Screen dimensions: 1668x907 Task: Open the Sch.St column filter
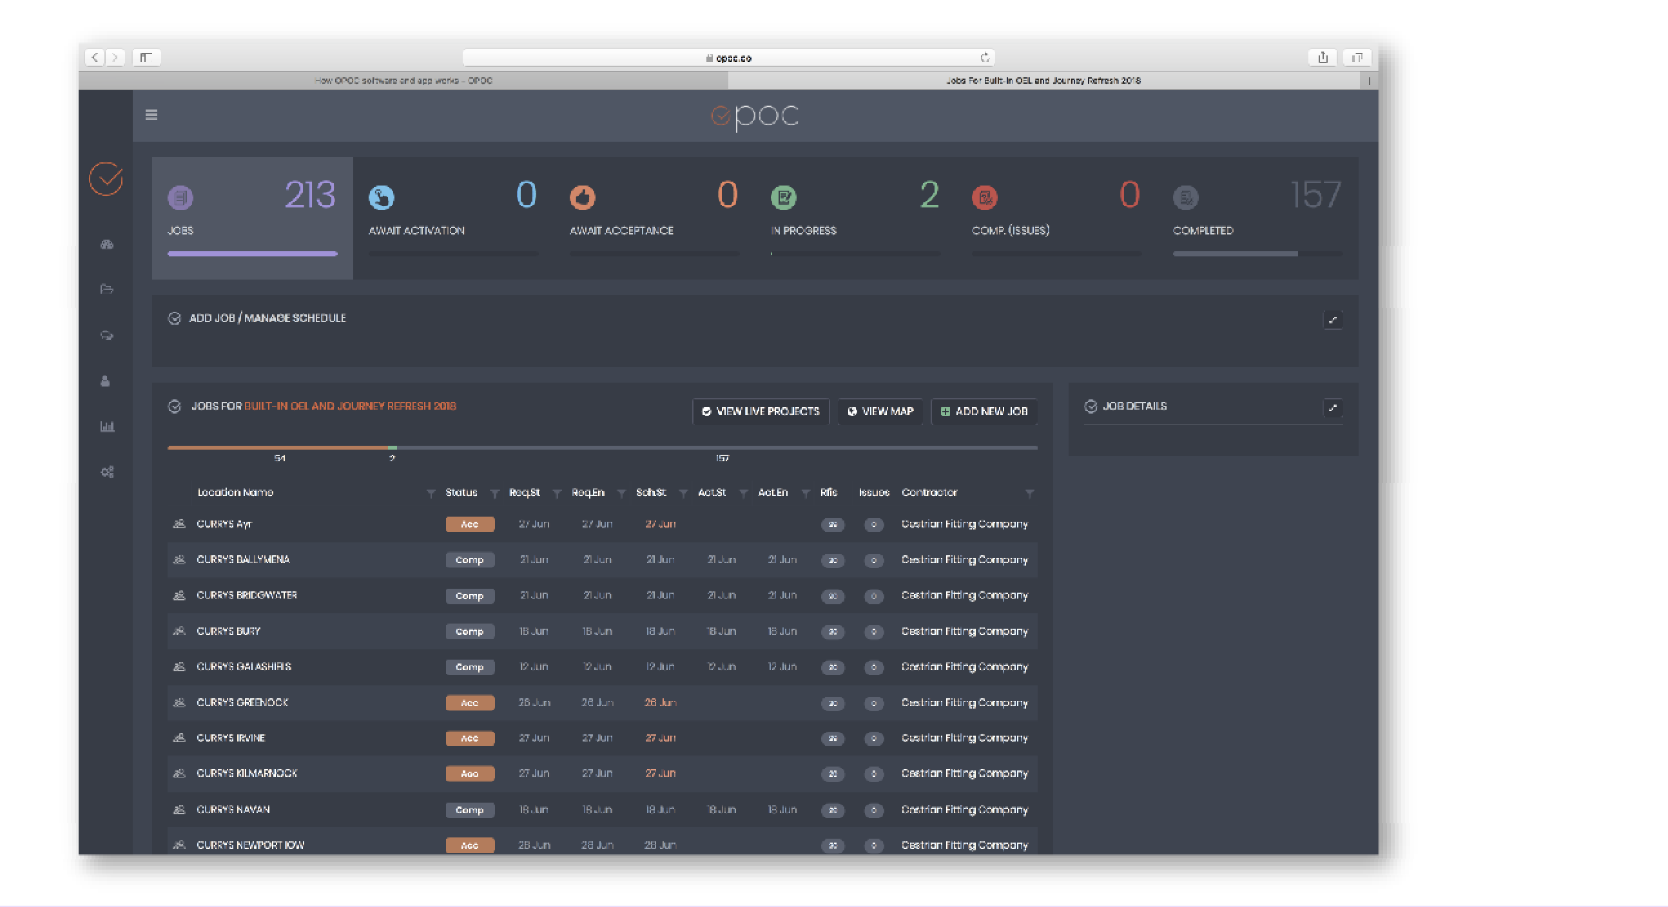click(x=683, y=494)
